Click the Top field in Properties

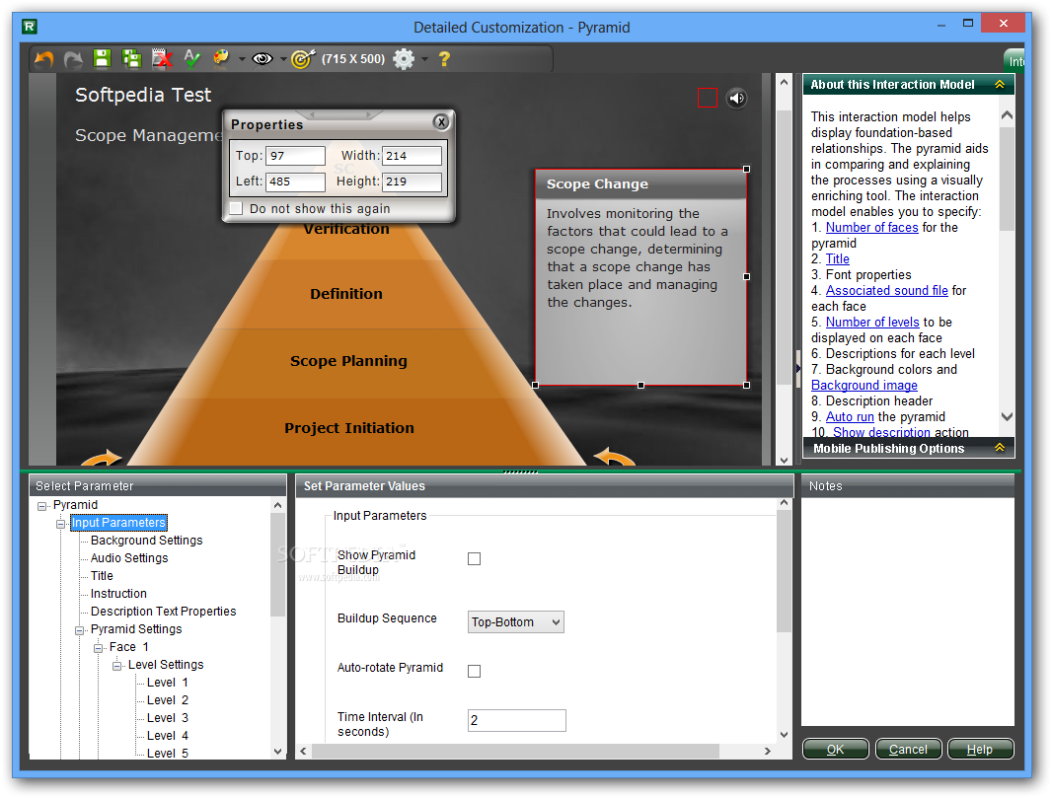295,156
